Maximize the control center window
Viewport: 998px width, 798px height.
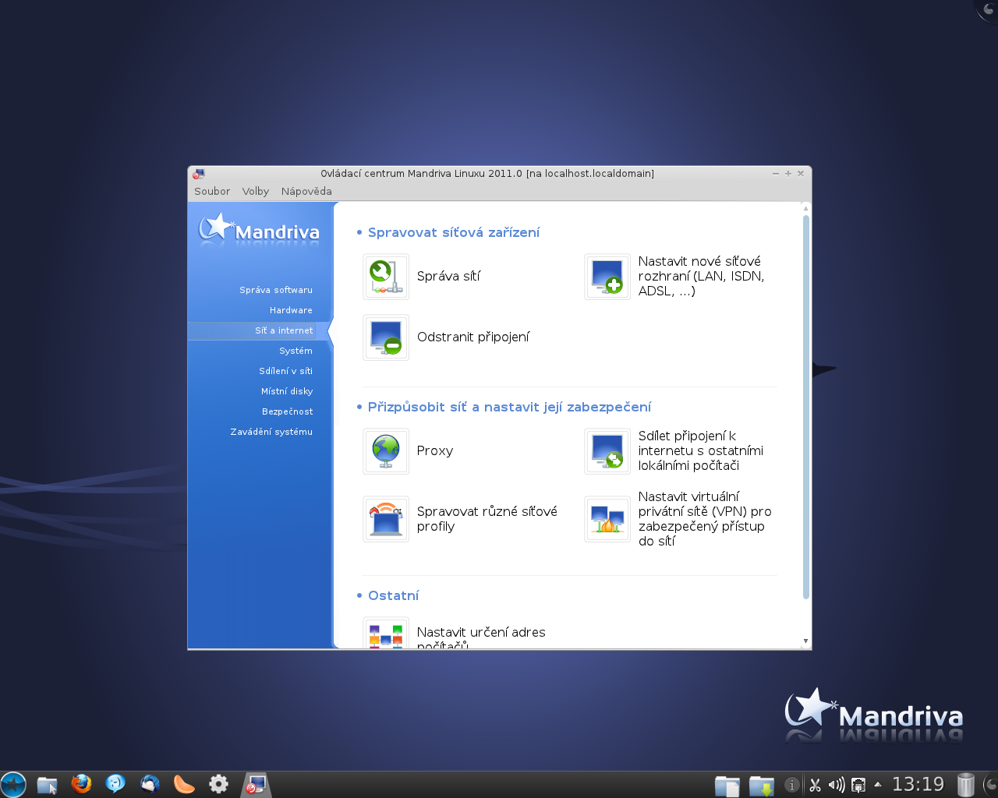(788, 174)
